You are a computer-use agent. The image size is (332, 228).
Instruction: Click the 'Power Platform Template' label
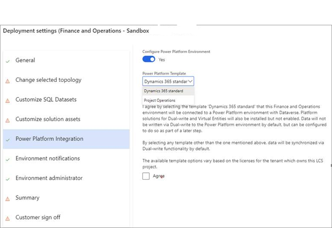(164, 73)
